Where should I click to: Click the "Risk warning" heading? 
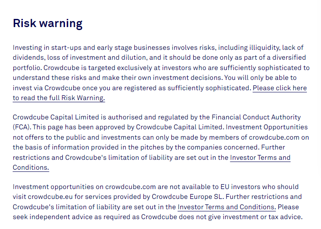coord(47,23)
